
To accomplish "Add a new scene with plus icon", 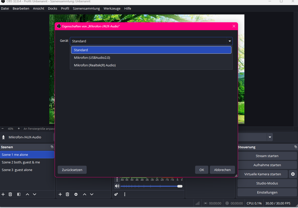I will coord(3,194).
